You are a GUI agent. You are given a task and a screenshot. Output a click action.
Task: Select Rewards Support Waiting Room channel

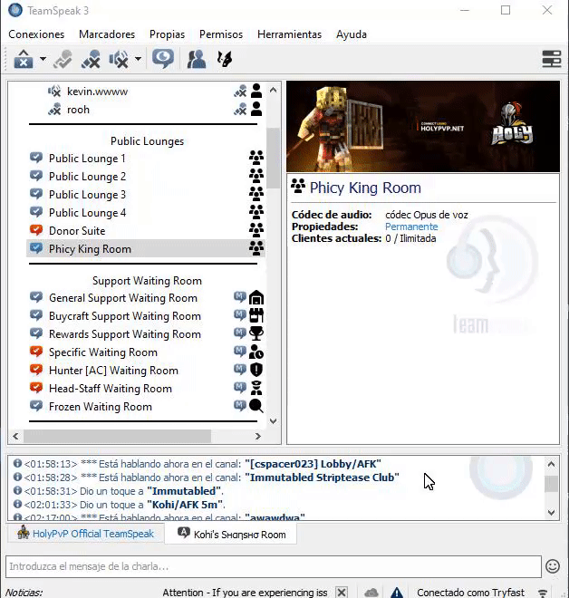(125, 334)
